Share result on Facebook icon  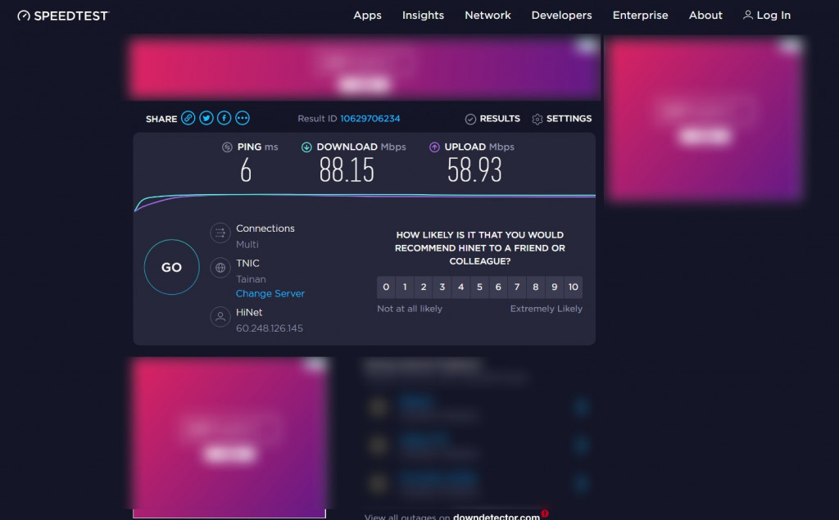click(x=224, y=118)
